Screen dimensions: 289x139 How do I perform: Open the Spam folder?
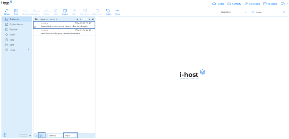pos(12,34)
